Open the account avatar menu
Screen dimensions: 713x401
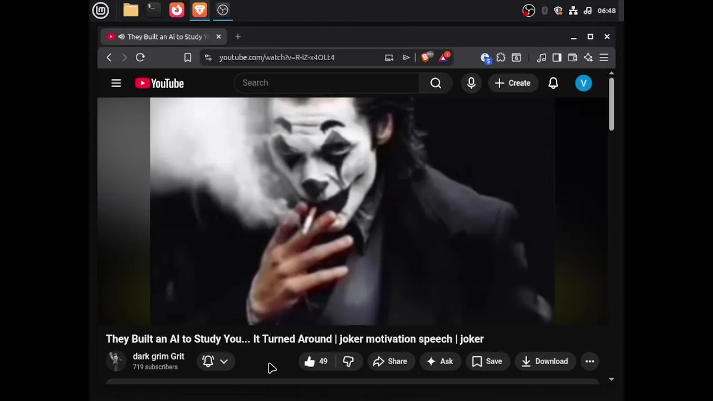click(583, 83)
